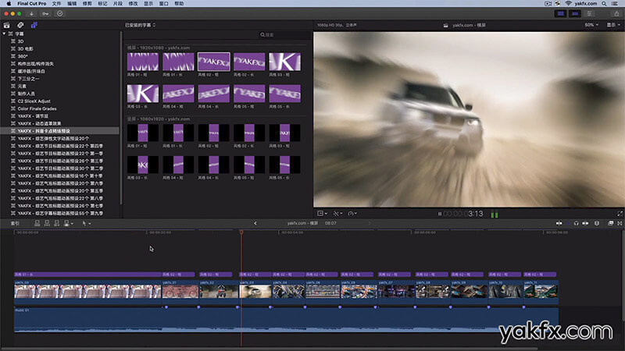Screen dimensions: 625x351
Task: Click the timecode display 3:13
Action: pyautogui.click(x=475, y=214)
